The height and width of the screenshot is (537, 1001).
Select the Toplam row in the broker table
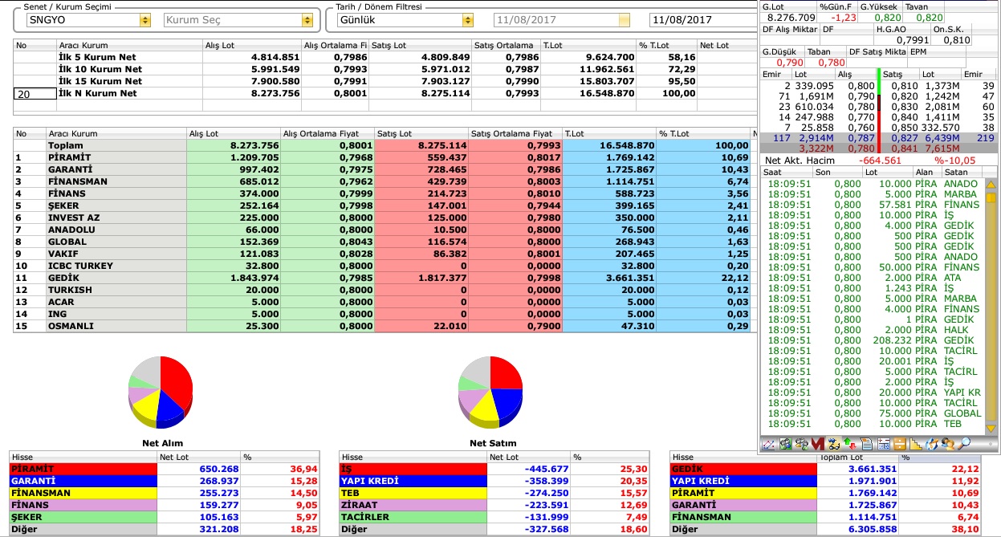click(x=382, y=145)
